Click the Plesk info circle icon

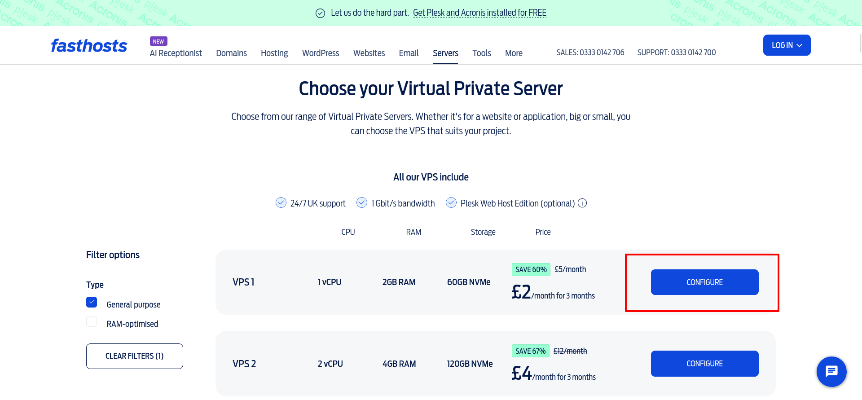tap(582, 203)
